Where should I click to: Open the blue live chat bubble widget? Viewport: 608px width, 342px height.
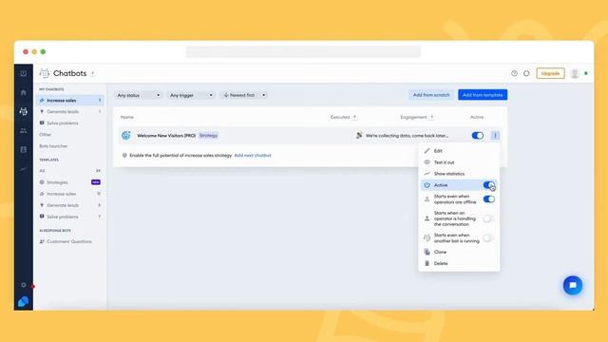573,285
